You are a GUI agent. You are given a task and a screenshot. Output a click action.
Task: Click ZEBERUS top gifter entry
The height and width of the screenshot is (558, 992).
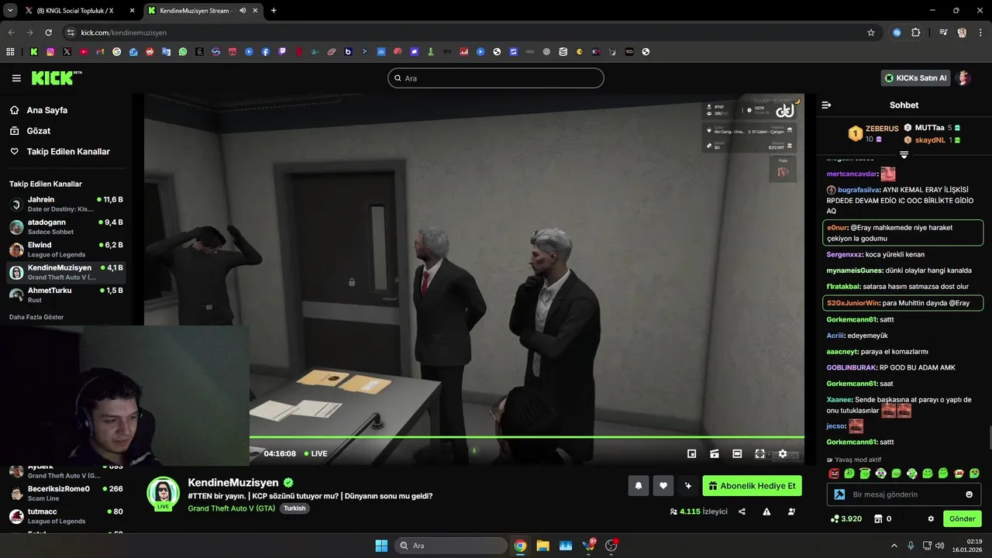coord(873,133)
